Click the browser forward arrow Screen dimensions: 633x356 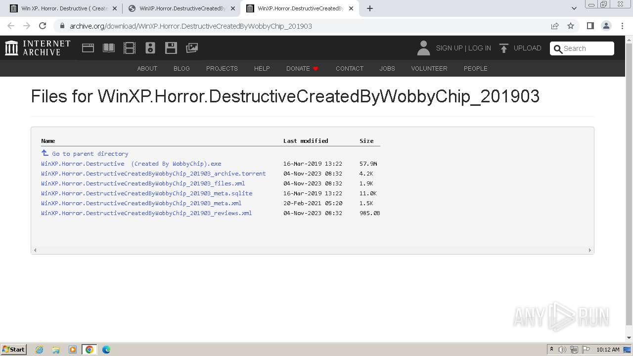[x=27, y=26]
